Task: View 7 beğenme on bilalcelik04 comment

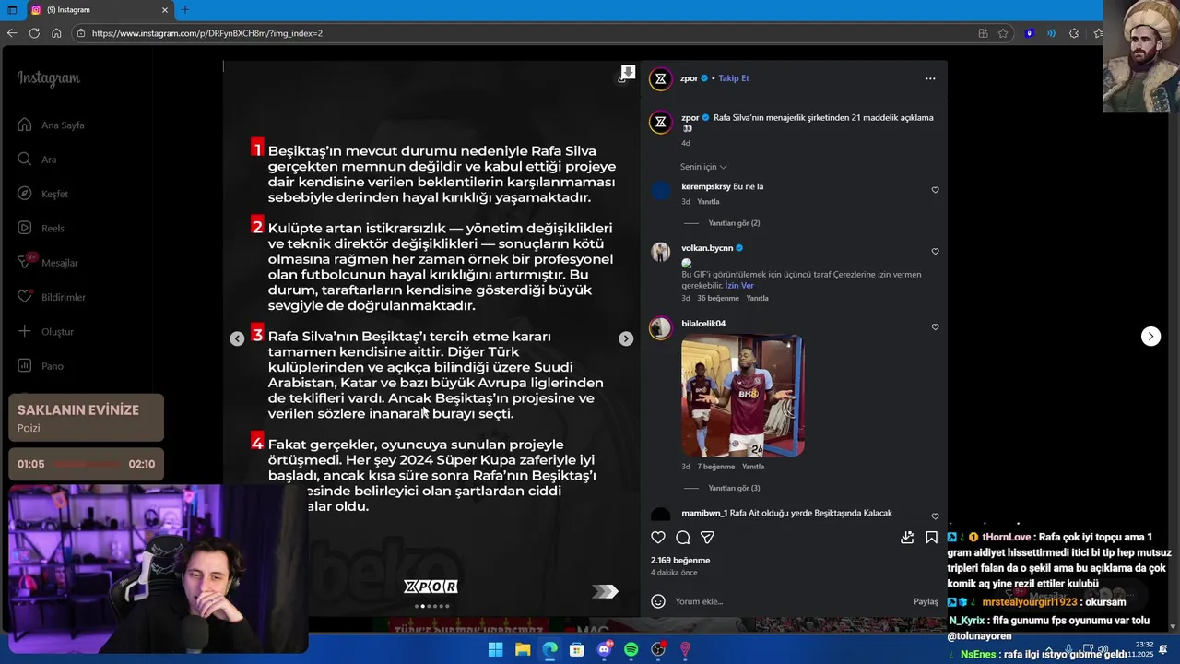Action: tap(716, 467)
